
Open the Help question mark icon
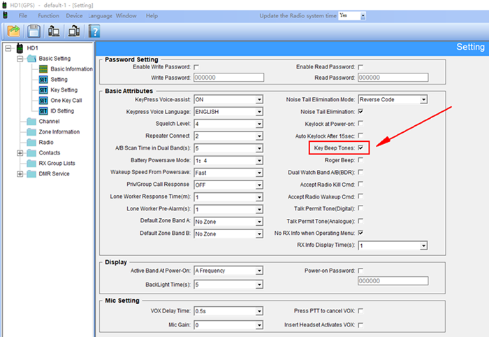click(94, 31)
